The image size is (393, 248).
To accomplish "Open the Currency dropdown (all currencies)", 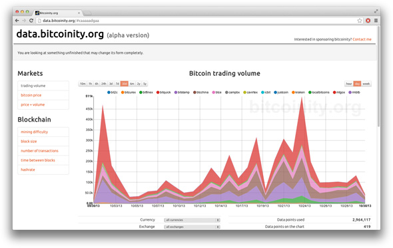I will click(x=192, y=220).
